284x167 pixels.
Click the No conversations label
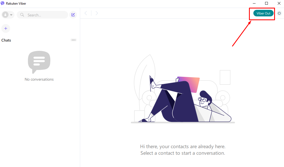39,79
